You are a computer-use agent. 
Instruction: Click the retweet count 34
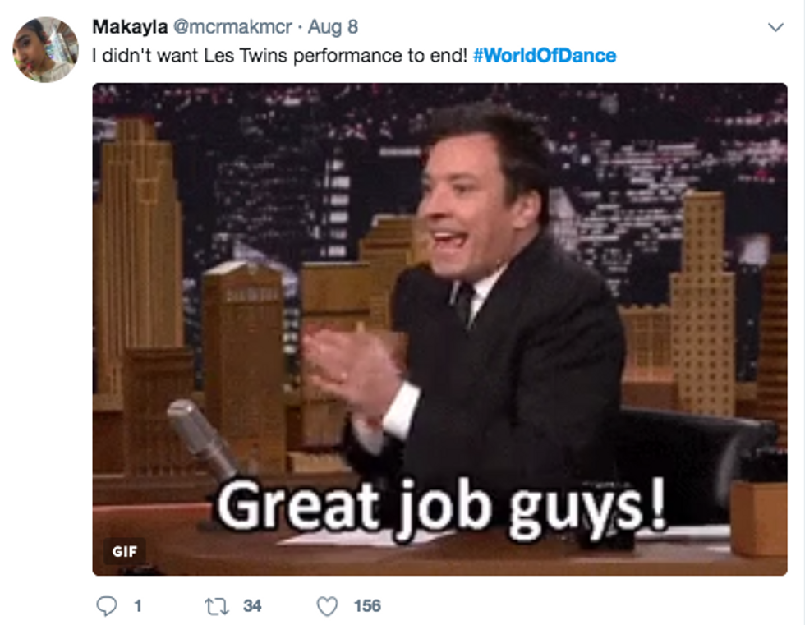point(252,606)
